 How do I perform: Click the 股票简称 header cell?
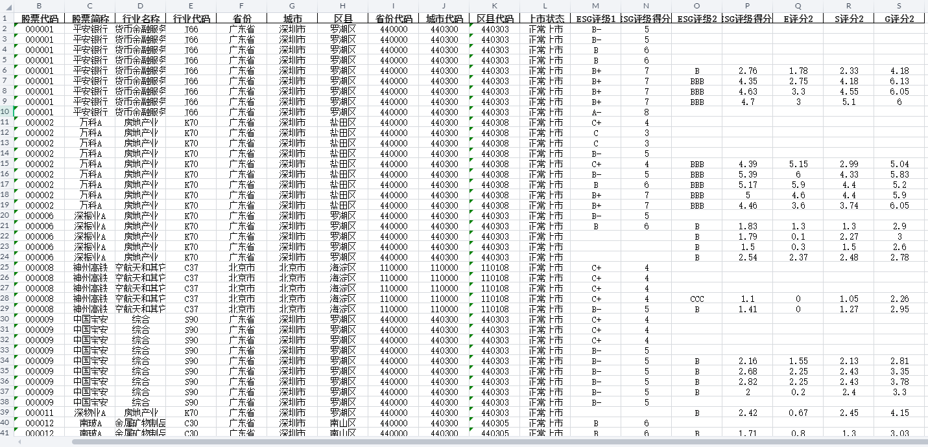[90, 18]
